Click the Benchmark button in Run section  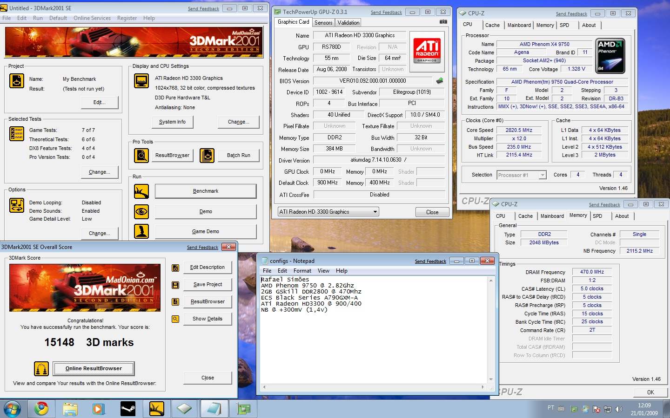(x=206, y=191)
